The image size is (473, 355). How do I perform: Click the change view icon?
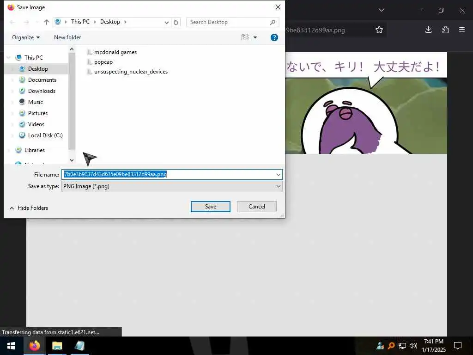[245, 37]
